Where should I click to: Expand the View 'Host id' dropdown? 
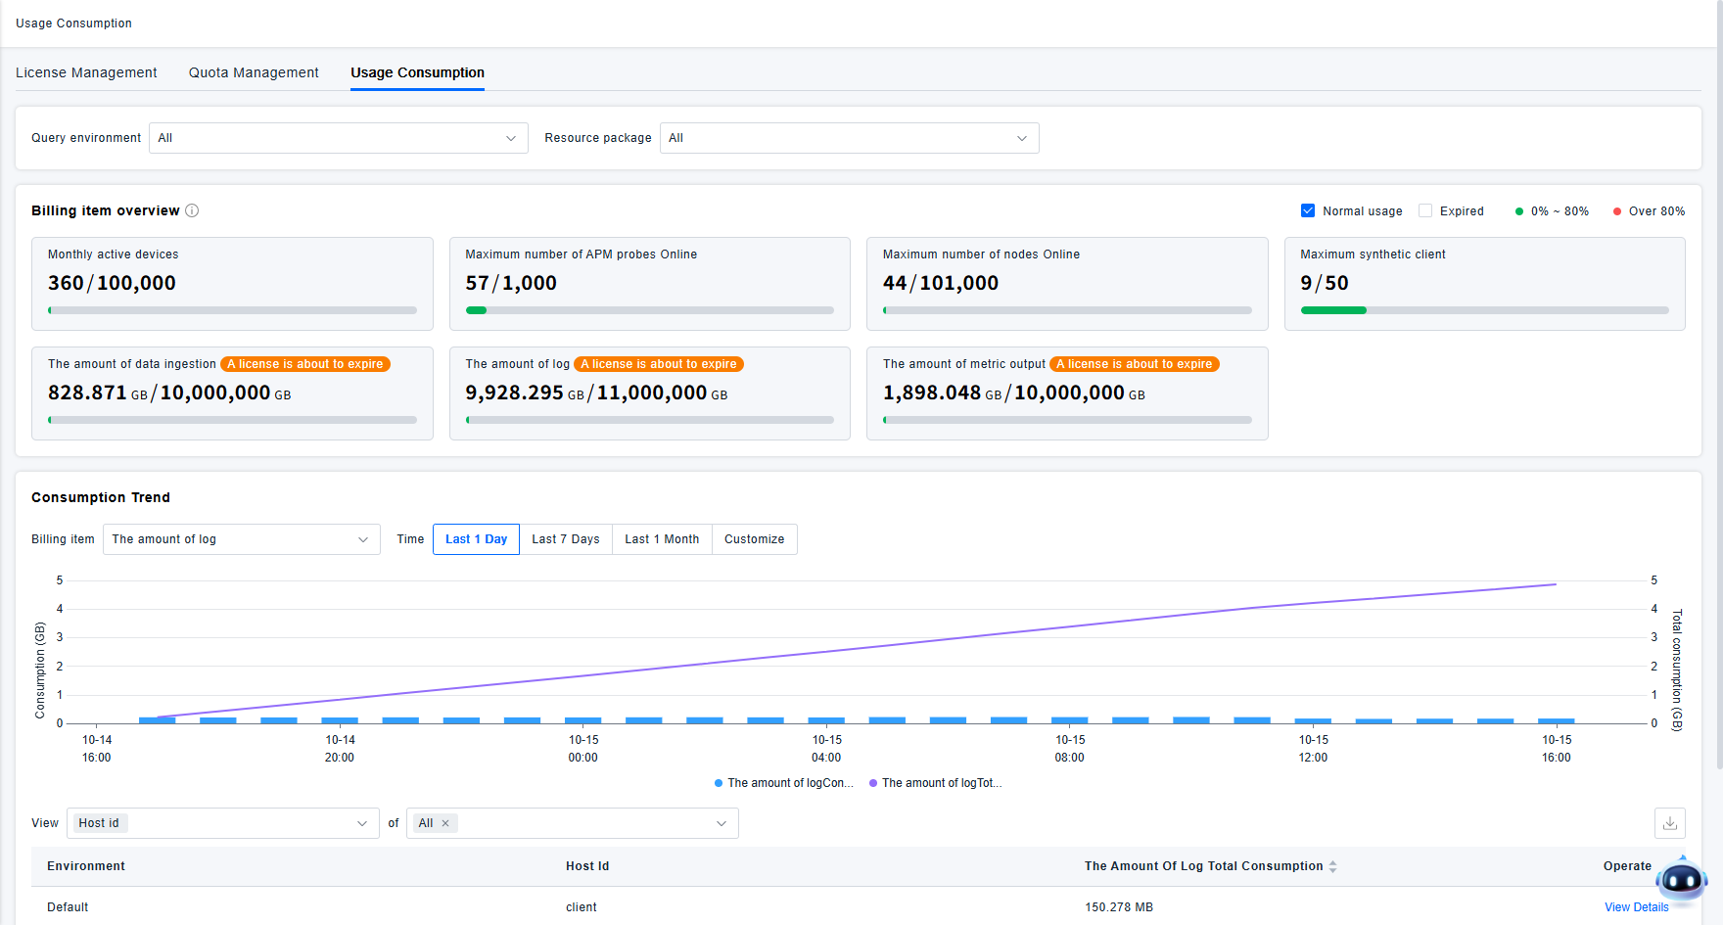click(222, 823)
